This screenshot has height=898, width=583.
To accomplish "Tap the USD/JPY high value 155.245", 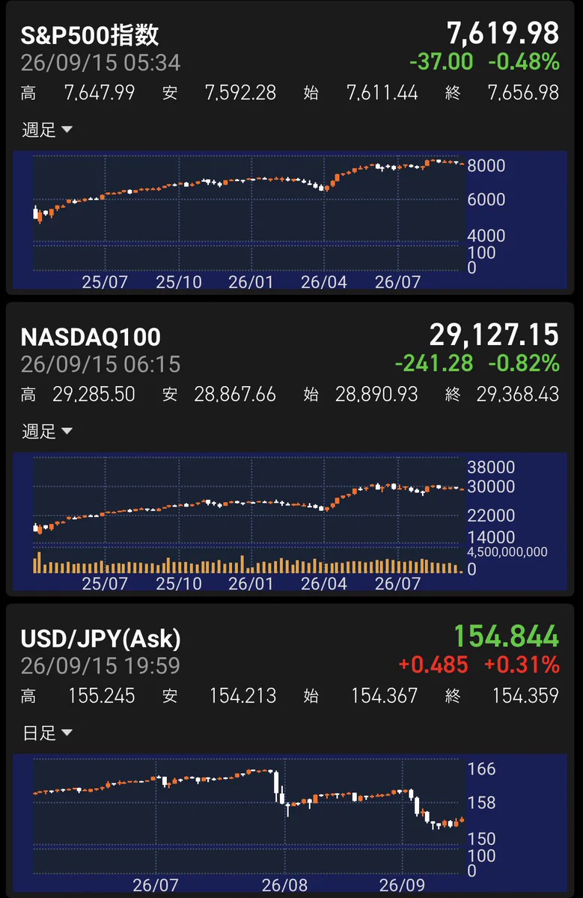I will pos(102,696).
